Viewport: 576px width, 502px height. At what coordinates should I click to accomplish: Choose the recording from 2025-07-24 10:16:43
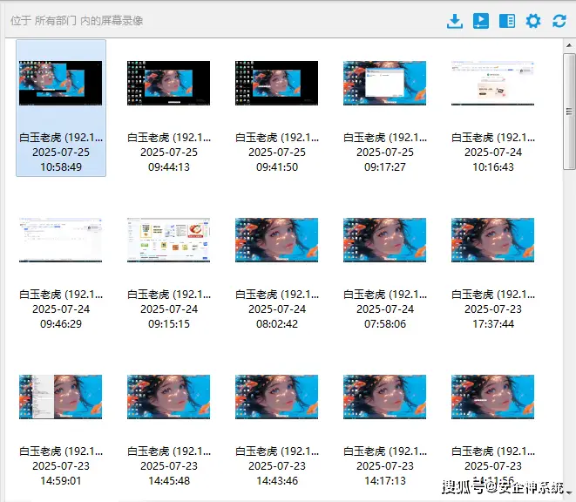coord(492,84)
